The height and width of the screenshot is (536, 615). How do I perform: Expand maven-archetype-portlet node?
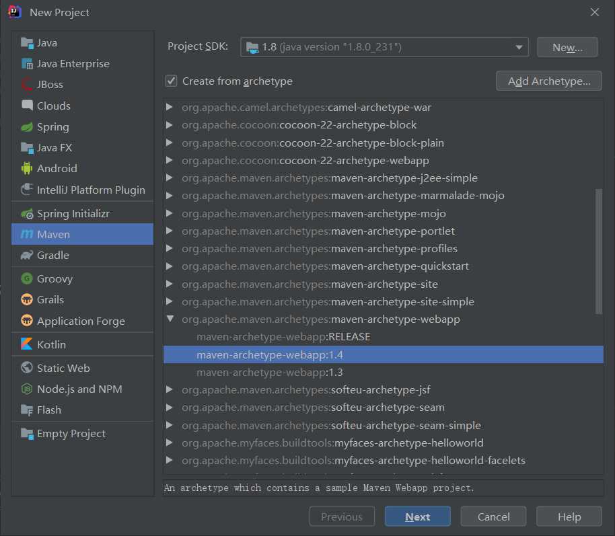click(170, 231)
